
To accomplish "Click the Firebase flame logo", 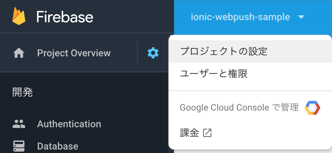I will tap(19, 16).
